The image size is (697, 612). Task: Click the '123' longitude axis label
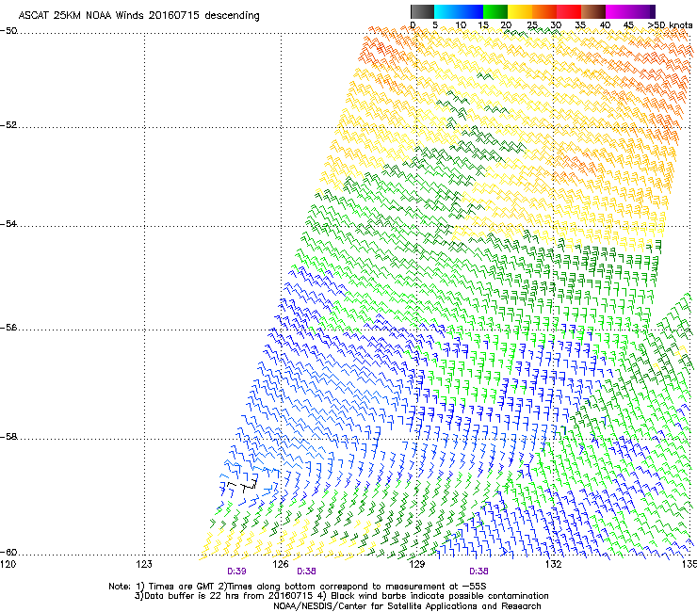(144, 564)
